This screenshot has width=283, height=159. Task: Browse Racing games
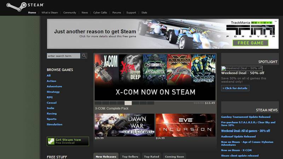[x=52, y=113]
